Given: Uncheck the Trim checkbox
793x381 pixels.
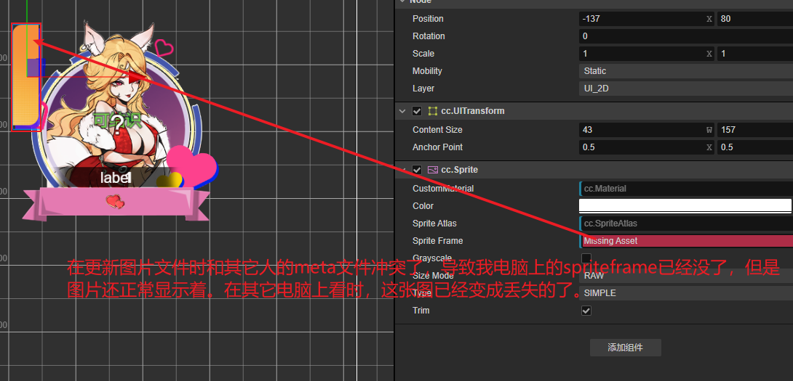Looking at the screenshot, I should point(586,311).
